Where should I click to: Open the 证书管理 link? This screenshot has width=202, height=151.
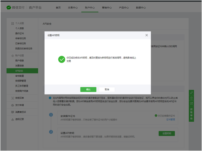tap(170, 119)
